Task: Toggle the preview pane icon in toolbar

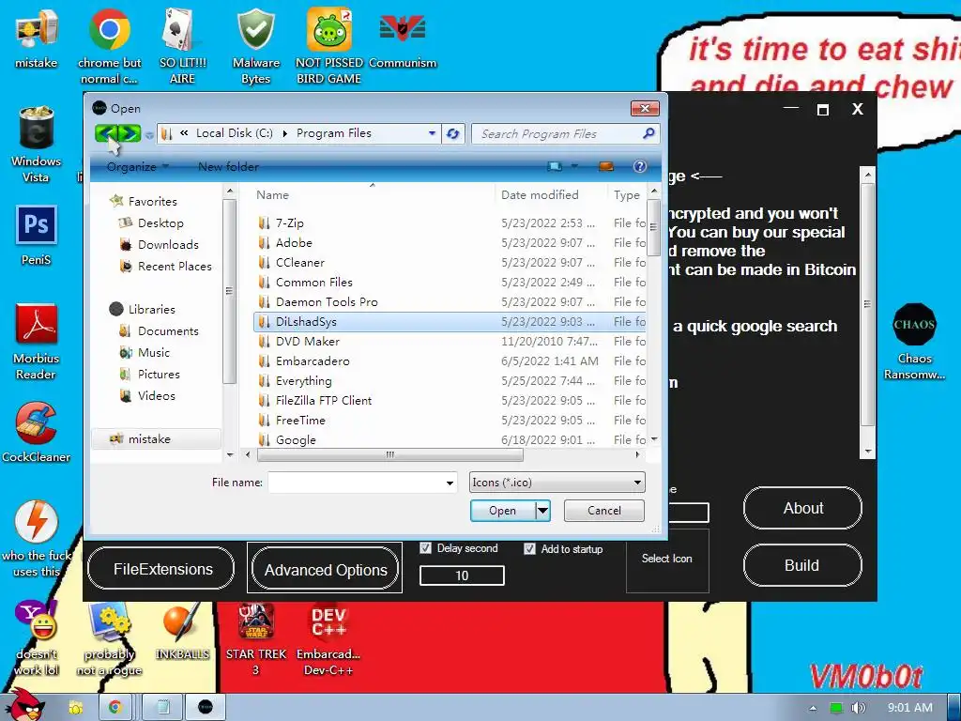Action: click(x=605, y=166)
